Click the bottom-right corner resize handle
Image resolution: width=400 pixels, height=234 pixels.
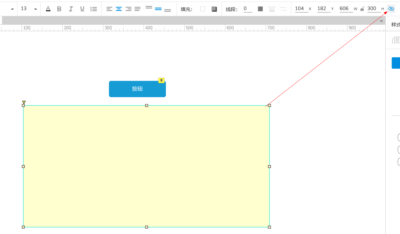(x=269, y=227)
